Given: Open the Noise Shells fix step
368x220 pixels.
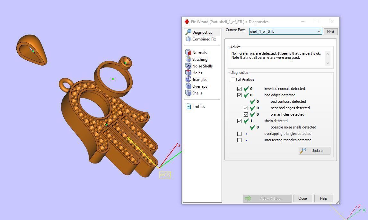Looking at the screenshot, I should pos(202,66).
